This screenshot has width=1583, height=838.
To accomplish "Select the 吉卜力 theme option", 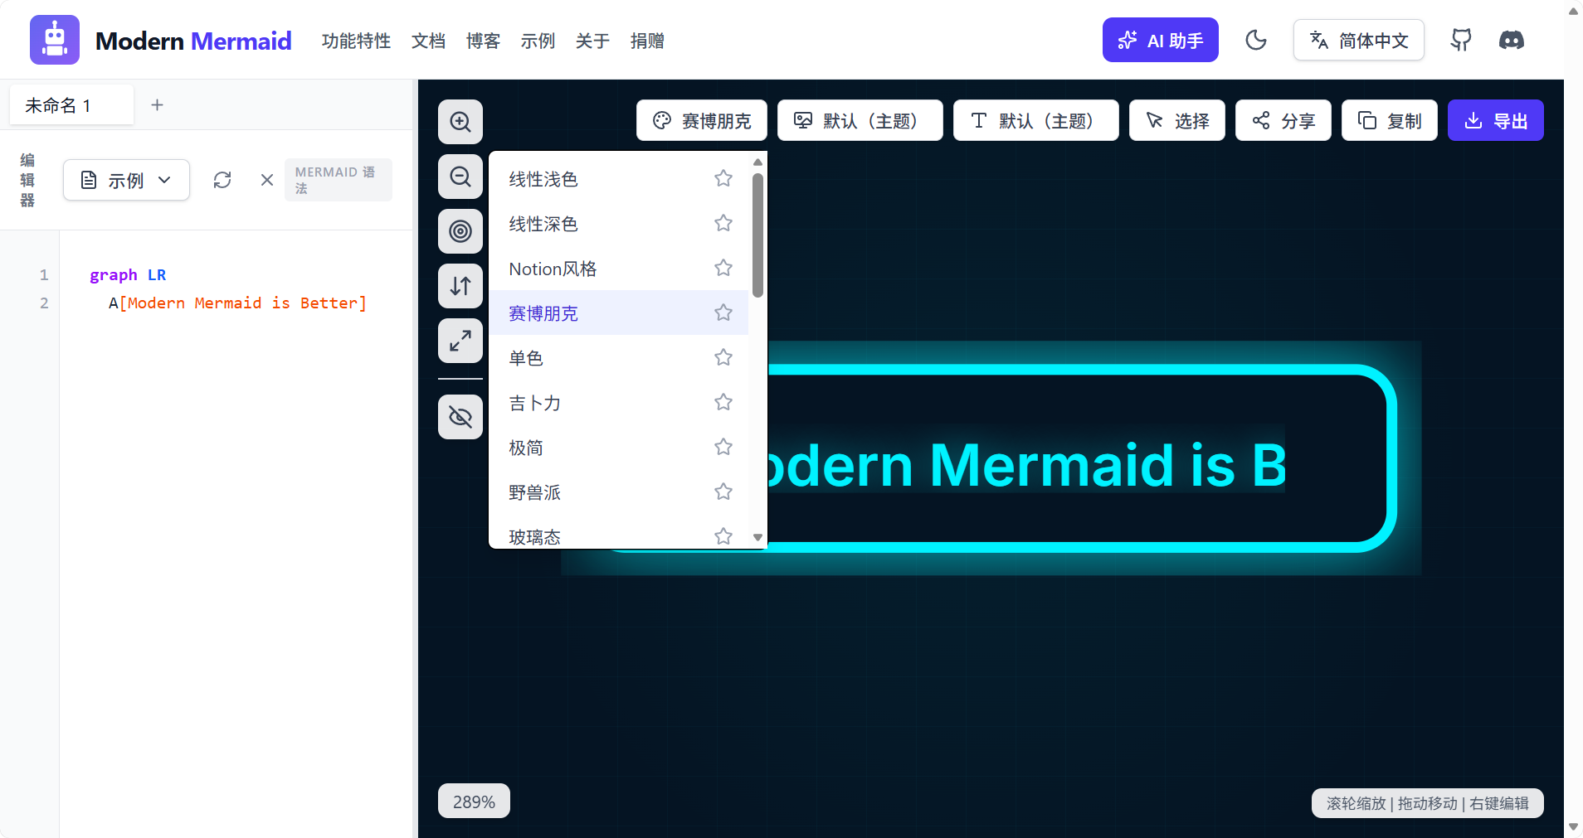I will click(618, 402).
